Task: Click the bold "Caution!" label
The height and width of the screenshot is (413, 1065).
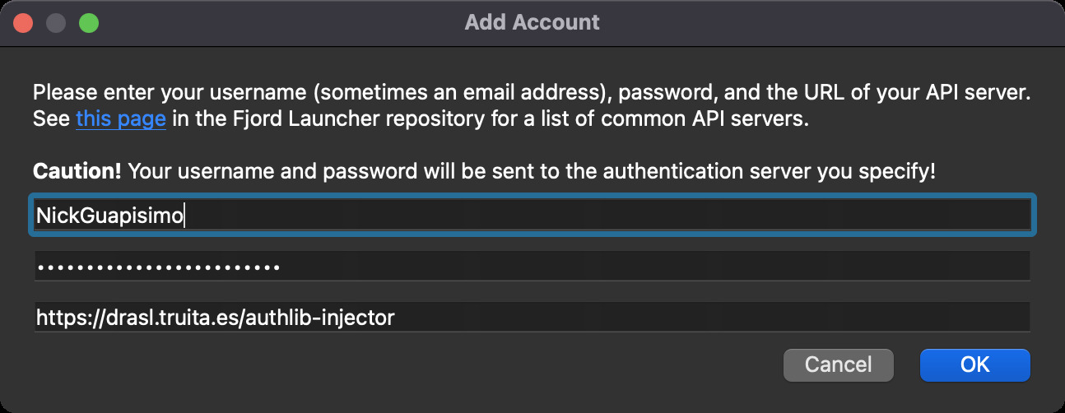Action: point(77,172)
